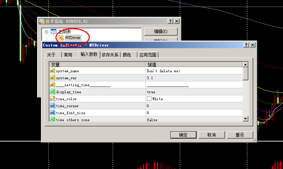The image size is (283, 169).
Task: Click the main chart icon in indicator tree
Action: (x=54, y=31)
